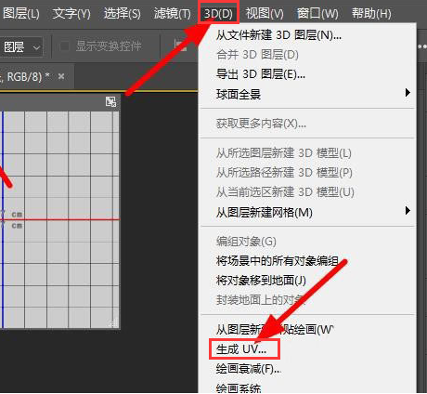
Task: Choose 导出 3D 图层(E)...
Action: pyautogui.click(x=307, y=74)
